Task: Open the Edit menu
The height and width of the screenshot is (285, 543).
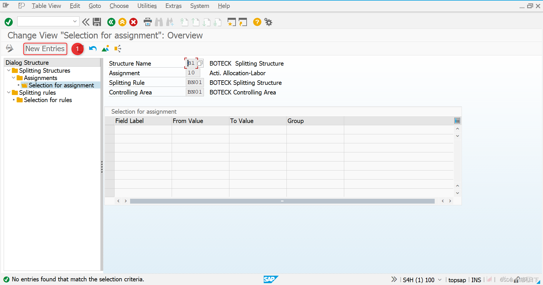Action: 75,6
